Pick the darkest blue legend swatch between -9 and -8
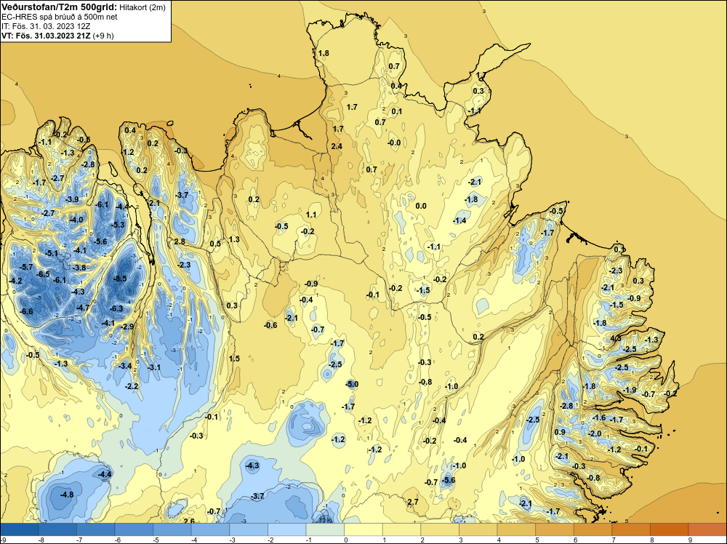Viewport: 727px width, 544px height. pyautogui.click(x=19, y=529)
